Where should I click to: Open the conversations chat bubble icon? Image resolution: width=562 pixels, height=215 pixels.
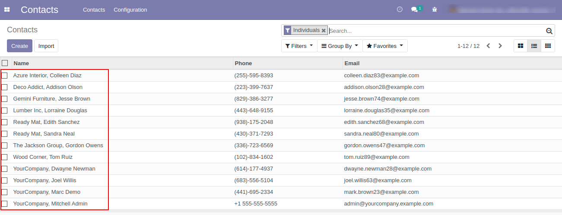(415, 9)
